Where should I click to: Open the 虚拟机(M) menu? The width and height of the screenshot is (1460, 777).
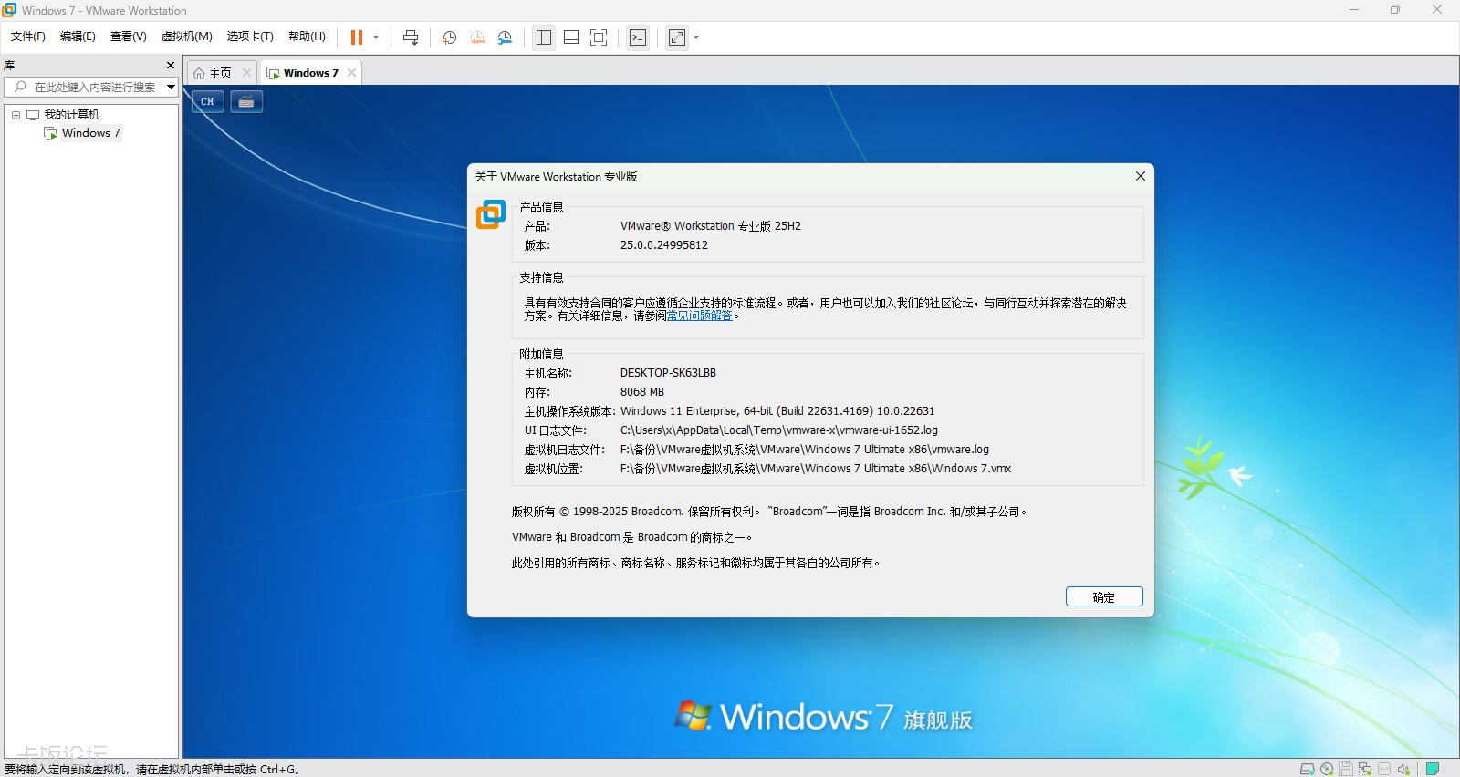pos(186,36)
